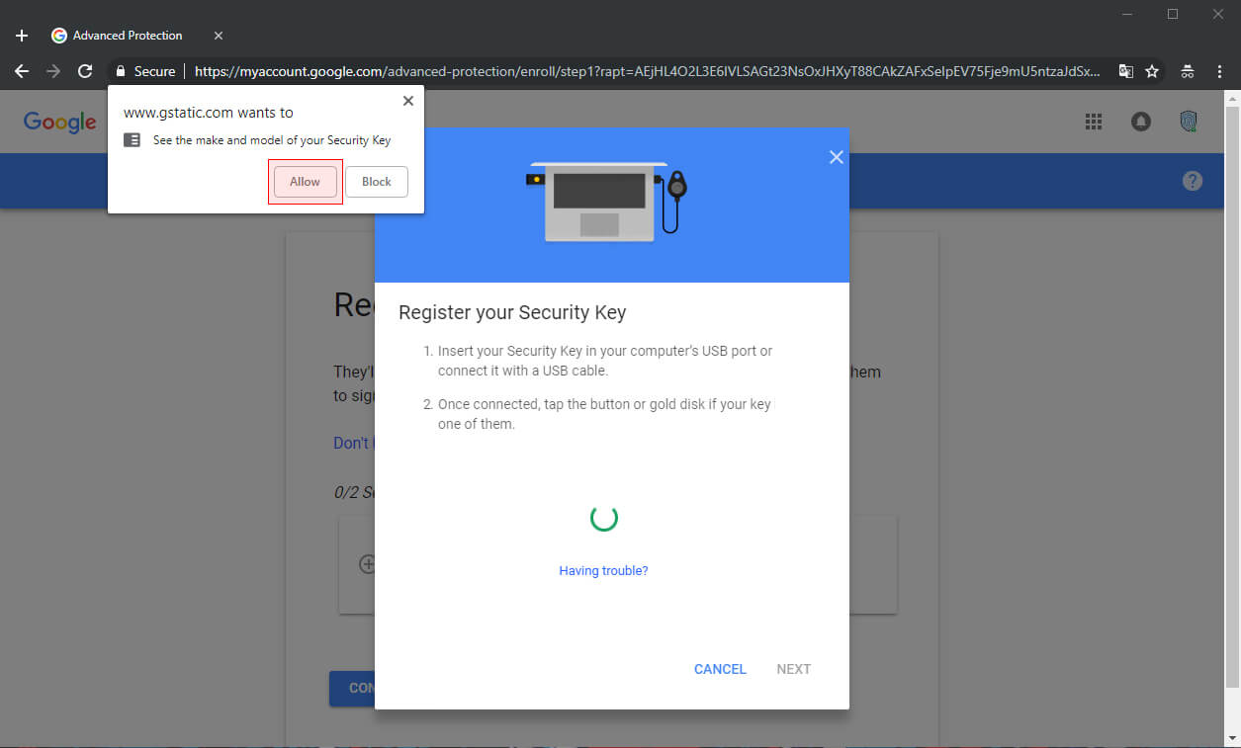This screenshot has width=1241, height=748.
Task: Go back using the browser back arrow
Action: [22, 71]
